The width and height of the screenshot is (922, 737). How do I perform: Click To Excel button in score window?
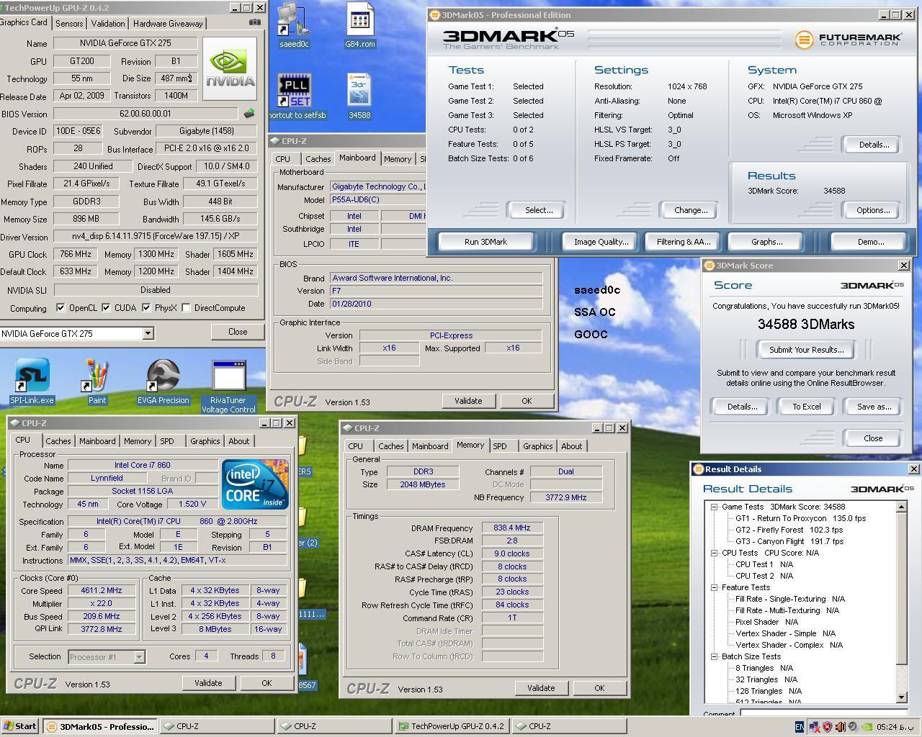807,407
